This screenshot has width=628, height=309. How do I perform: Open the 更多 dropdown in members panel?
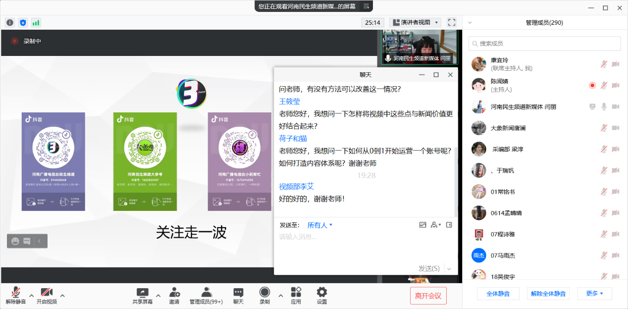point(594,294)
